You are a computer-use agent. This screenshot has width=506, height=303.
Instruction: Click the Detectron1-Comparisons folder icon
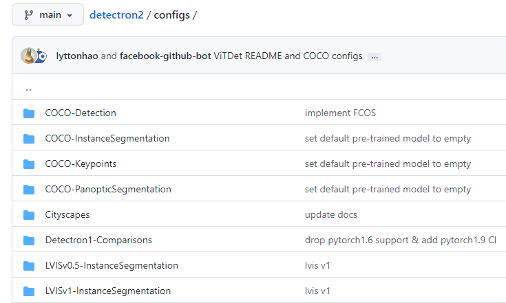tap(29, 240)
